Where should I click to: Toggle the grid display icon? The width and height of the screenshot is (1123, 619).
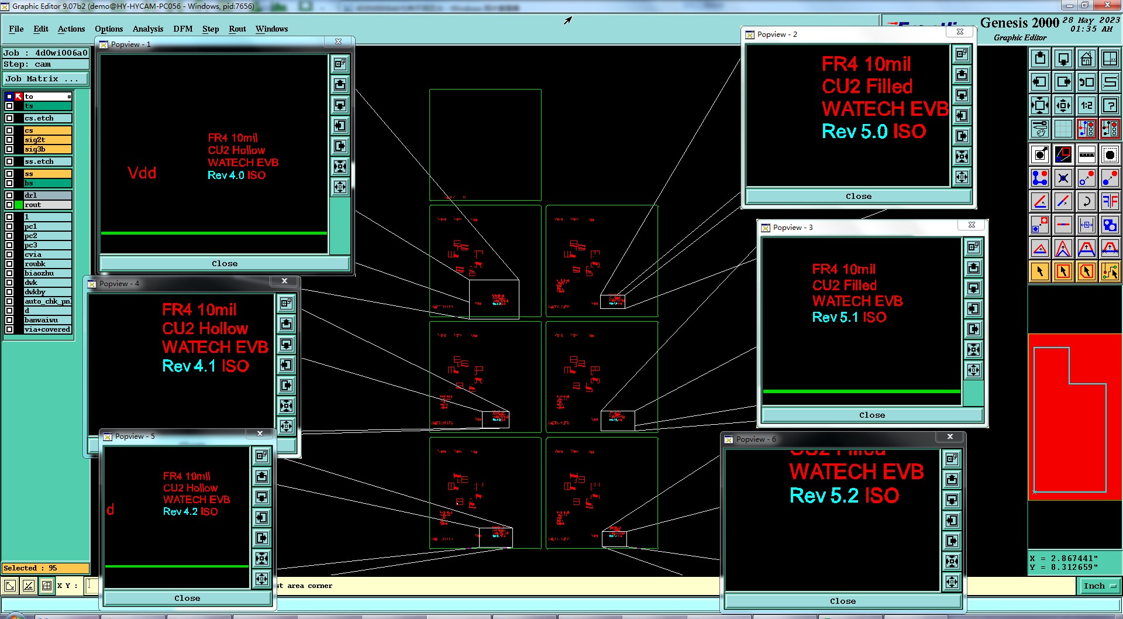1063,128
